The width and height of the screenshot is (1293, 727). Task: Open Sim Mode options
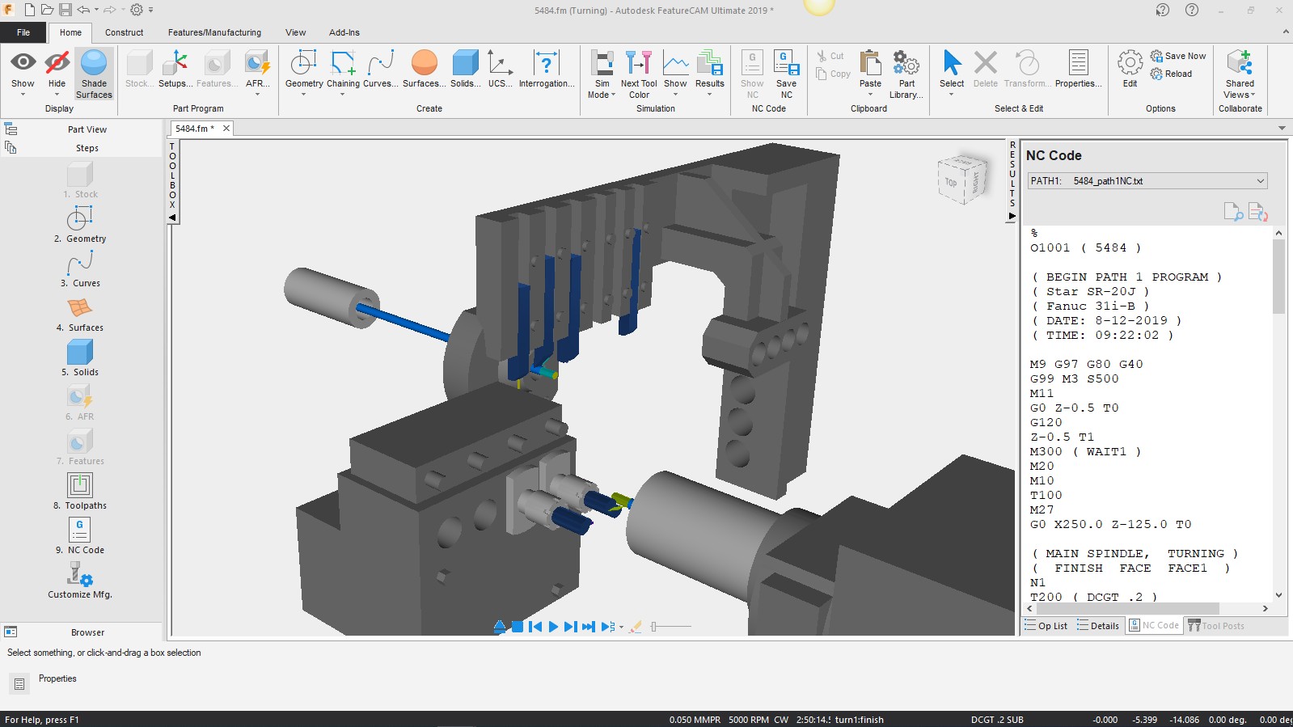(602, 74)
